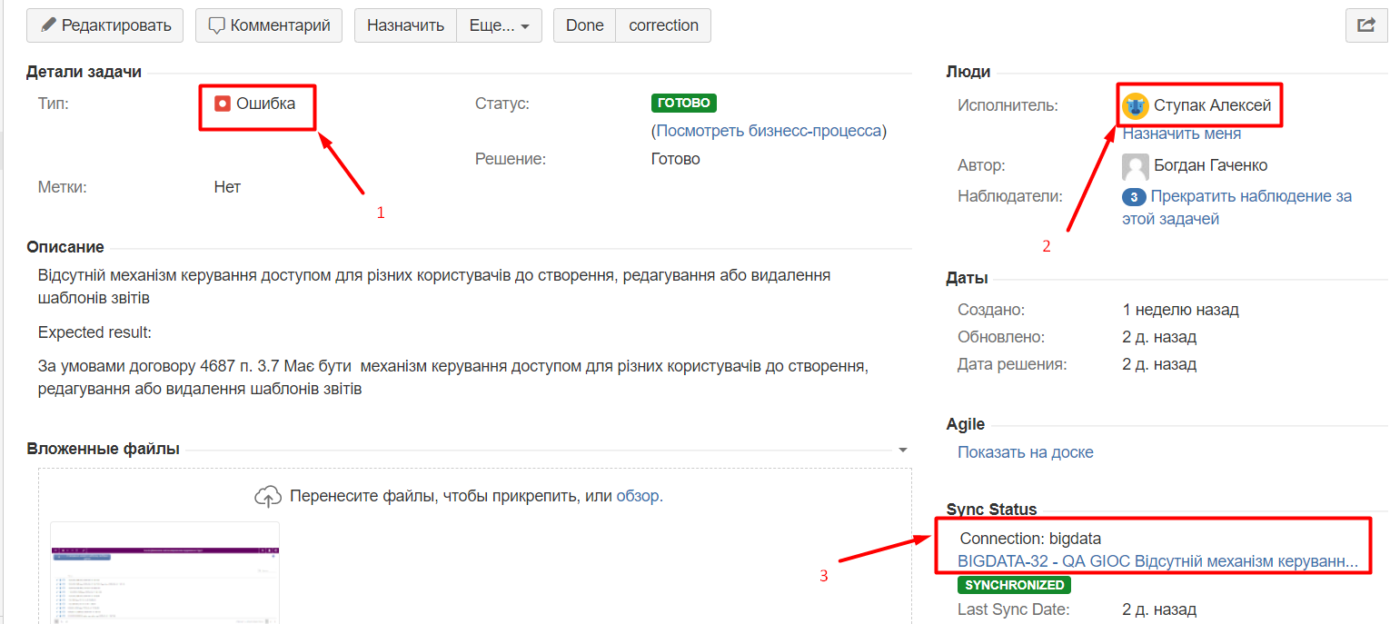
Task: Open Показать на доске link
Action: coord(1025,452)
